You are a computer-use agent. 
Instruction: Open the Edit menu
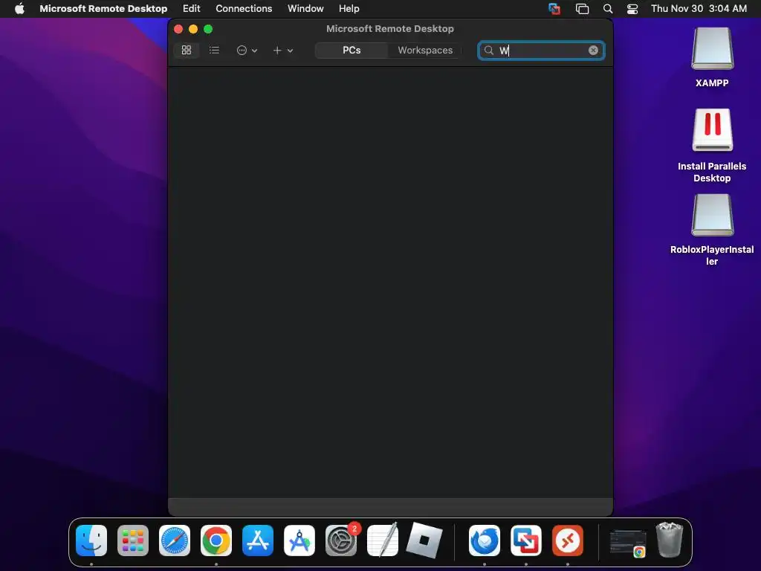pos(191,9)
